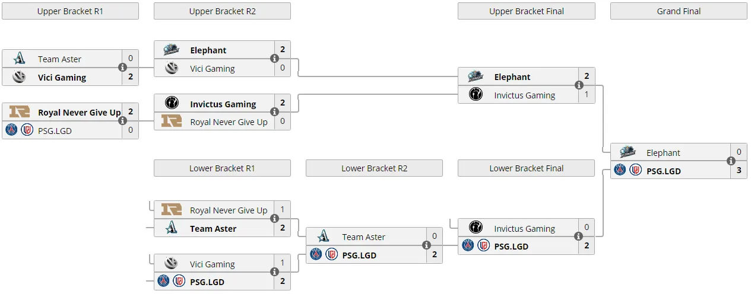The image size is (751, 294).
Task: Open Upper Bracket Final match info icon
Action: [x=578, y=85]
